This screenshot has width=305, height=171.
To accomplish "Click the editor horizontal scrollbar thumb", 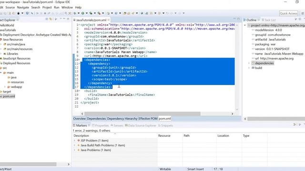I will (142, 114).
